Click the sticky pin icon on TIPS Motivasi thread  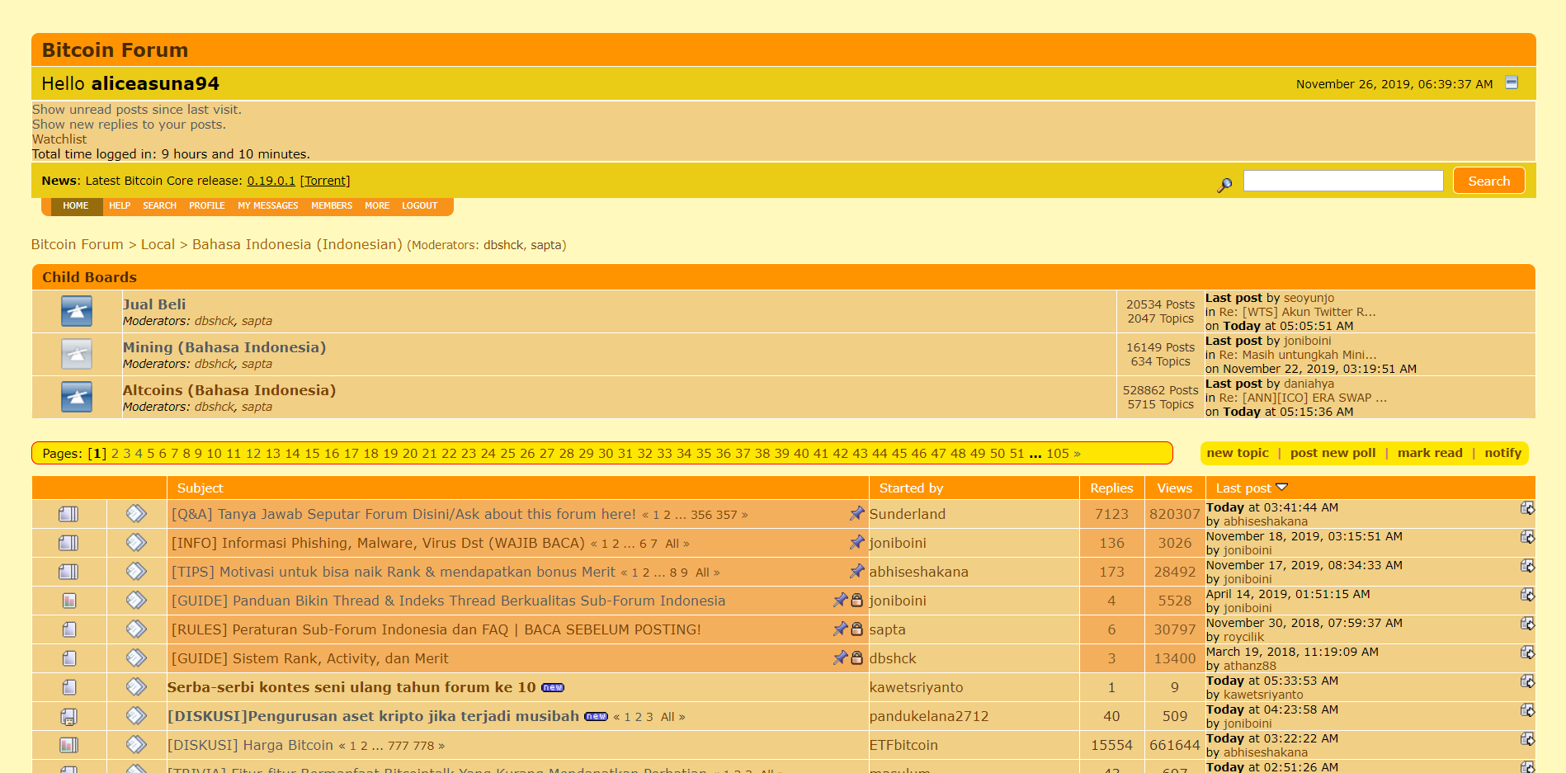856,571
